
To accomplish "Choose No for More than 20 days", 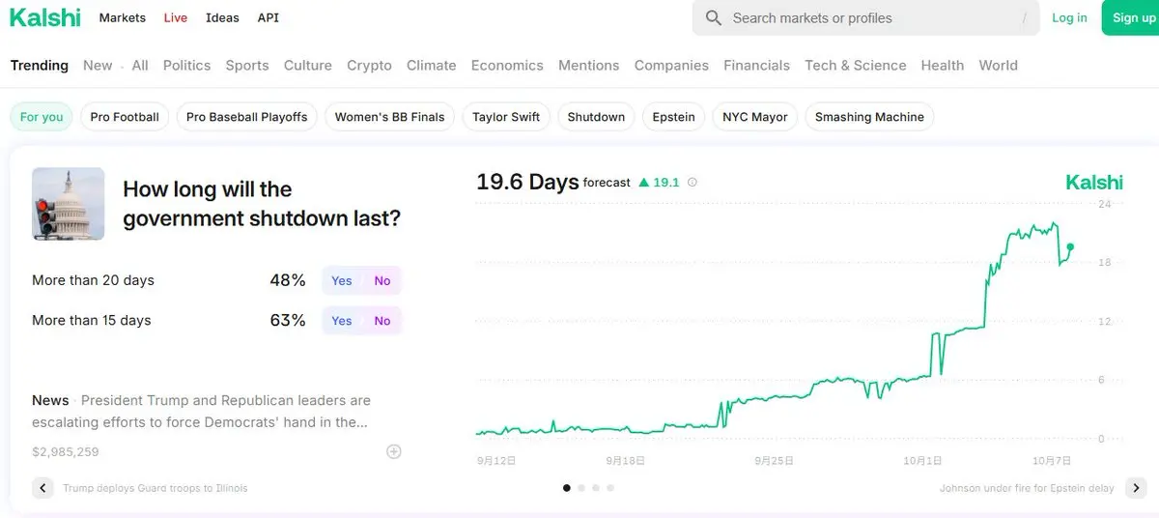I will coord(382,280).
